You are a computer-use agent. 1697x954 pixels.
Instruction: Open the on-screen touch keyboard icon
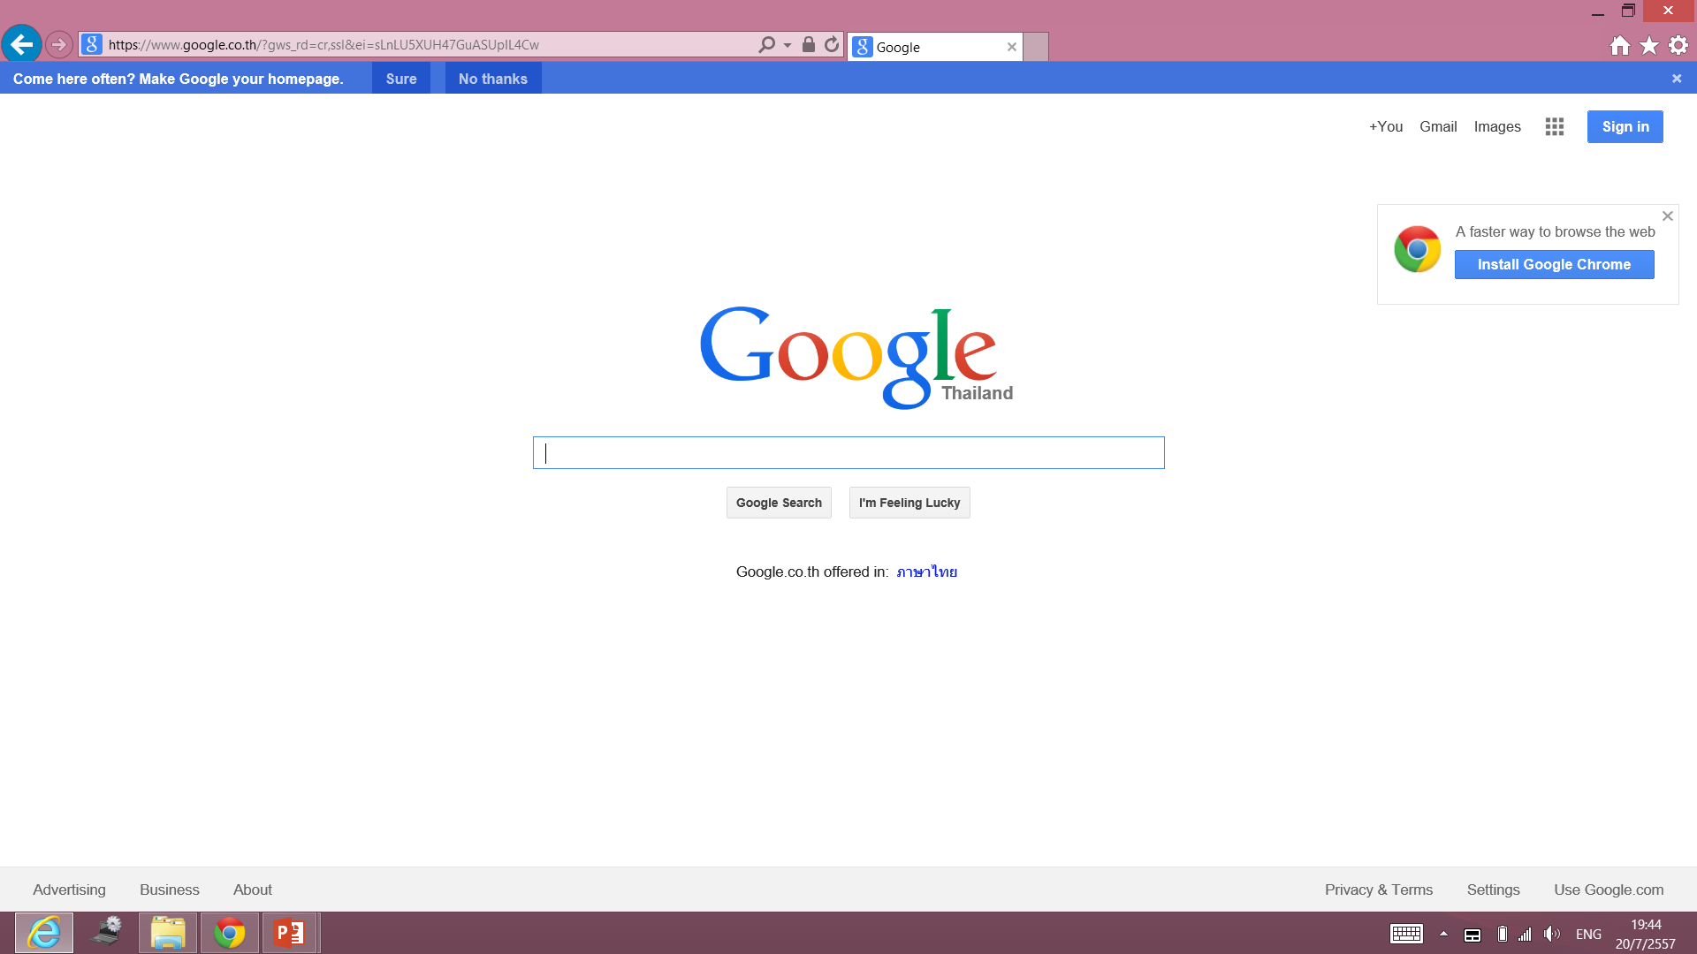tap(1406, 934)
